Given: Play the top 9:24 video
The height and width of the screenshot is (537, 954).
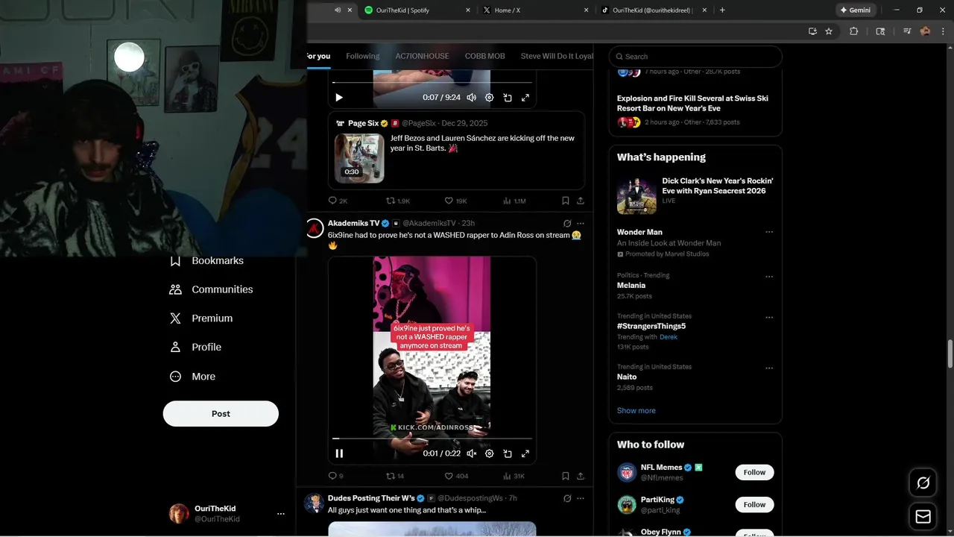Looking at the screenshot, I should (339, 98).
